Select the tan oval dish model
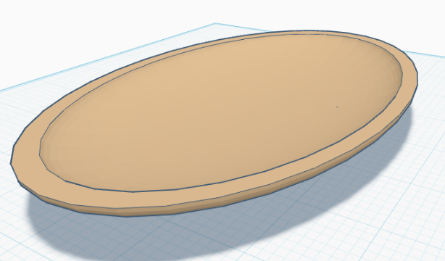 pyautogui.click(x=215, y=123)
